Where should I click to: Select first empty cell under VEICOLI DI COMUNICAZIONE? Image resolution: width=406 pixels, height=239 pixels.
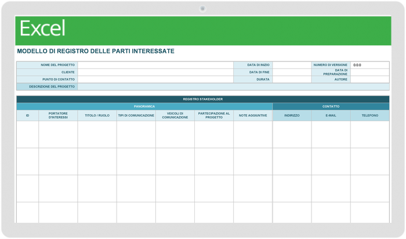point(175,135)
